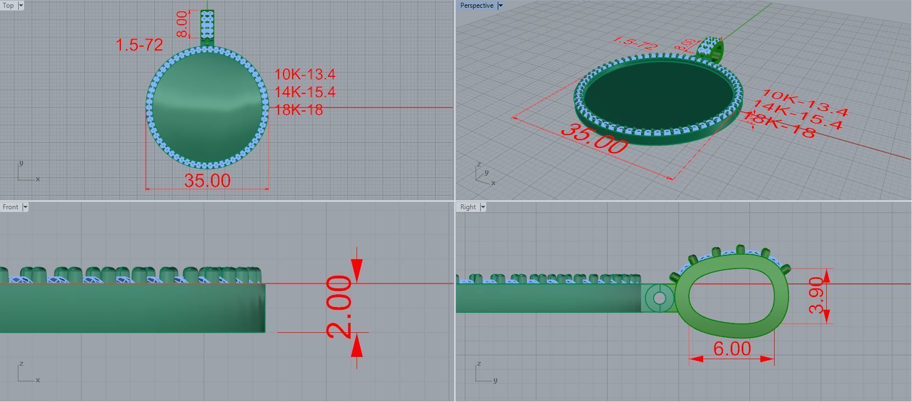Select the 1.5-72 text in Perspective view
912x402 pixels.
point(635,43)
